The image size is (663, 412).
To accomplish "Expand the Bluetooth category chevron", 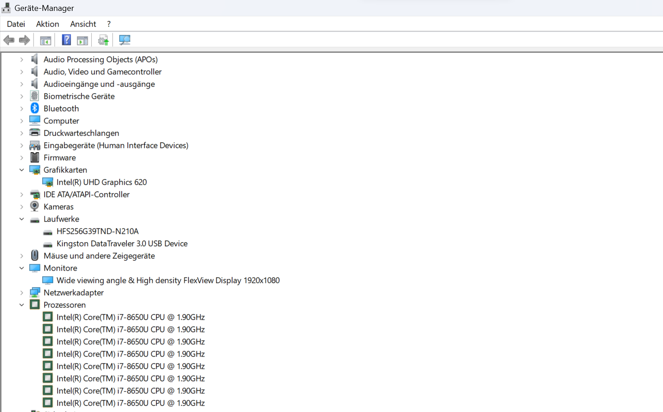I will coord(21,109).
